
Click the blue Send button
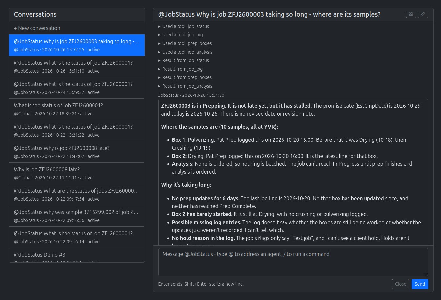(420, 284)
